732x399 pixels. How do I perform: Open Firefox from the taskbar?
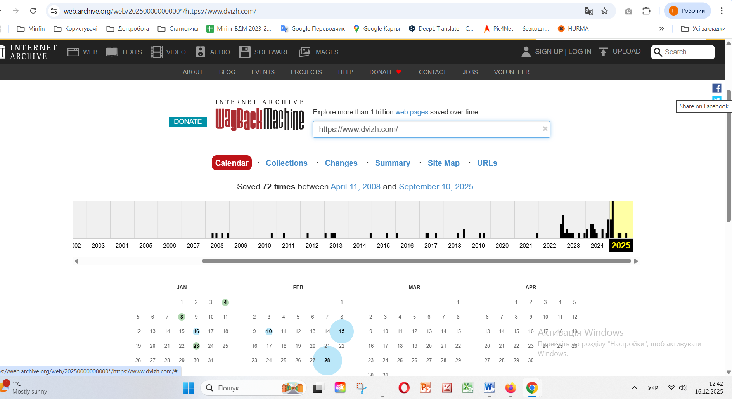510,388
